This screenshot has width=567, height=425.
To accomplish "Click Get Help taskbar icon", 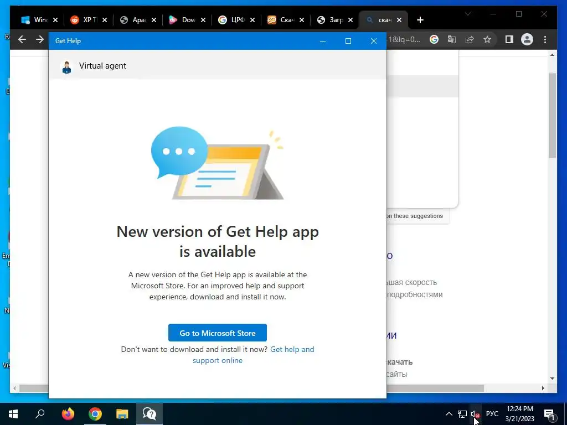I will (150, 414).
